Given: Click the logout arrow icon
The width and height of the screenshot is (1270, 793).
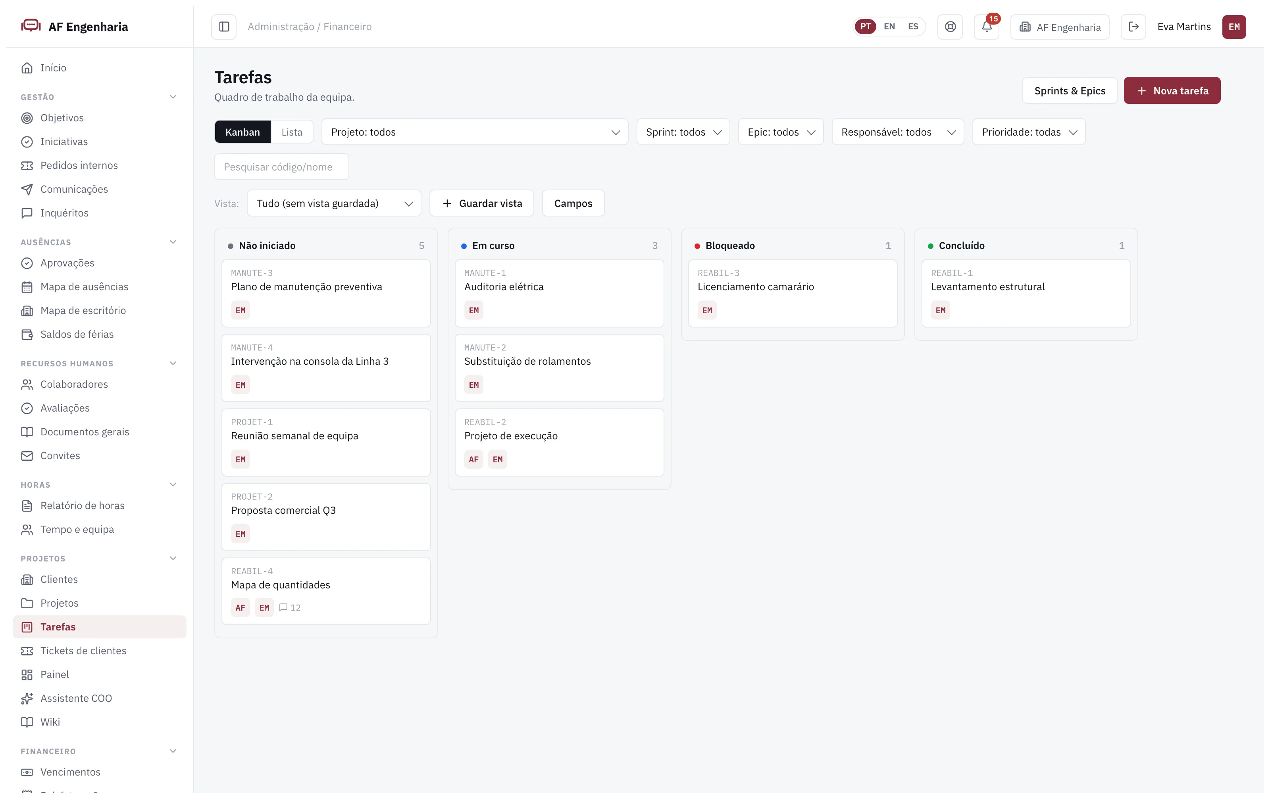Looking at the screenshot, I should [1133, 27].
